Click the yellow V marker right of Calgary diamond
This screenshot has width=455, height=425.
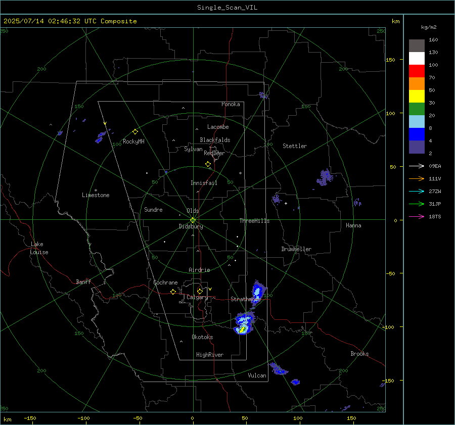tap(210, 289)
